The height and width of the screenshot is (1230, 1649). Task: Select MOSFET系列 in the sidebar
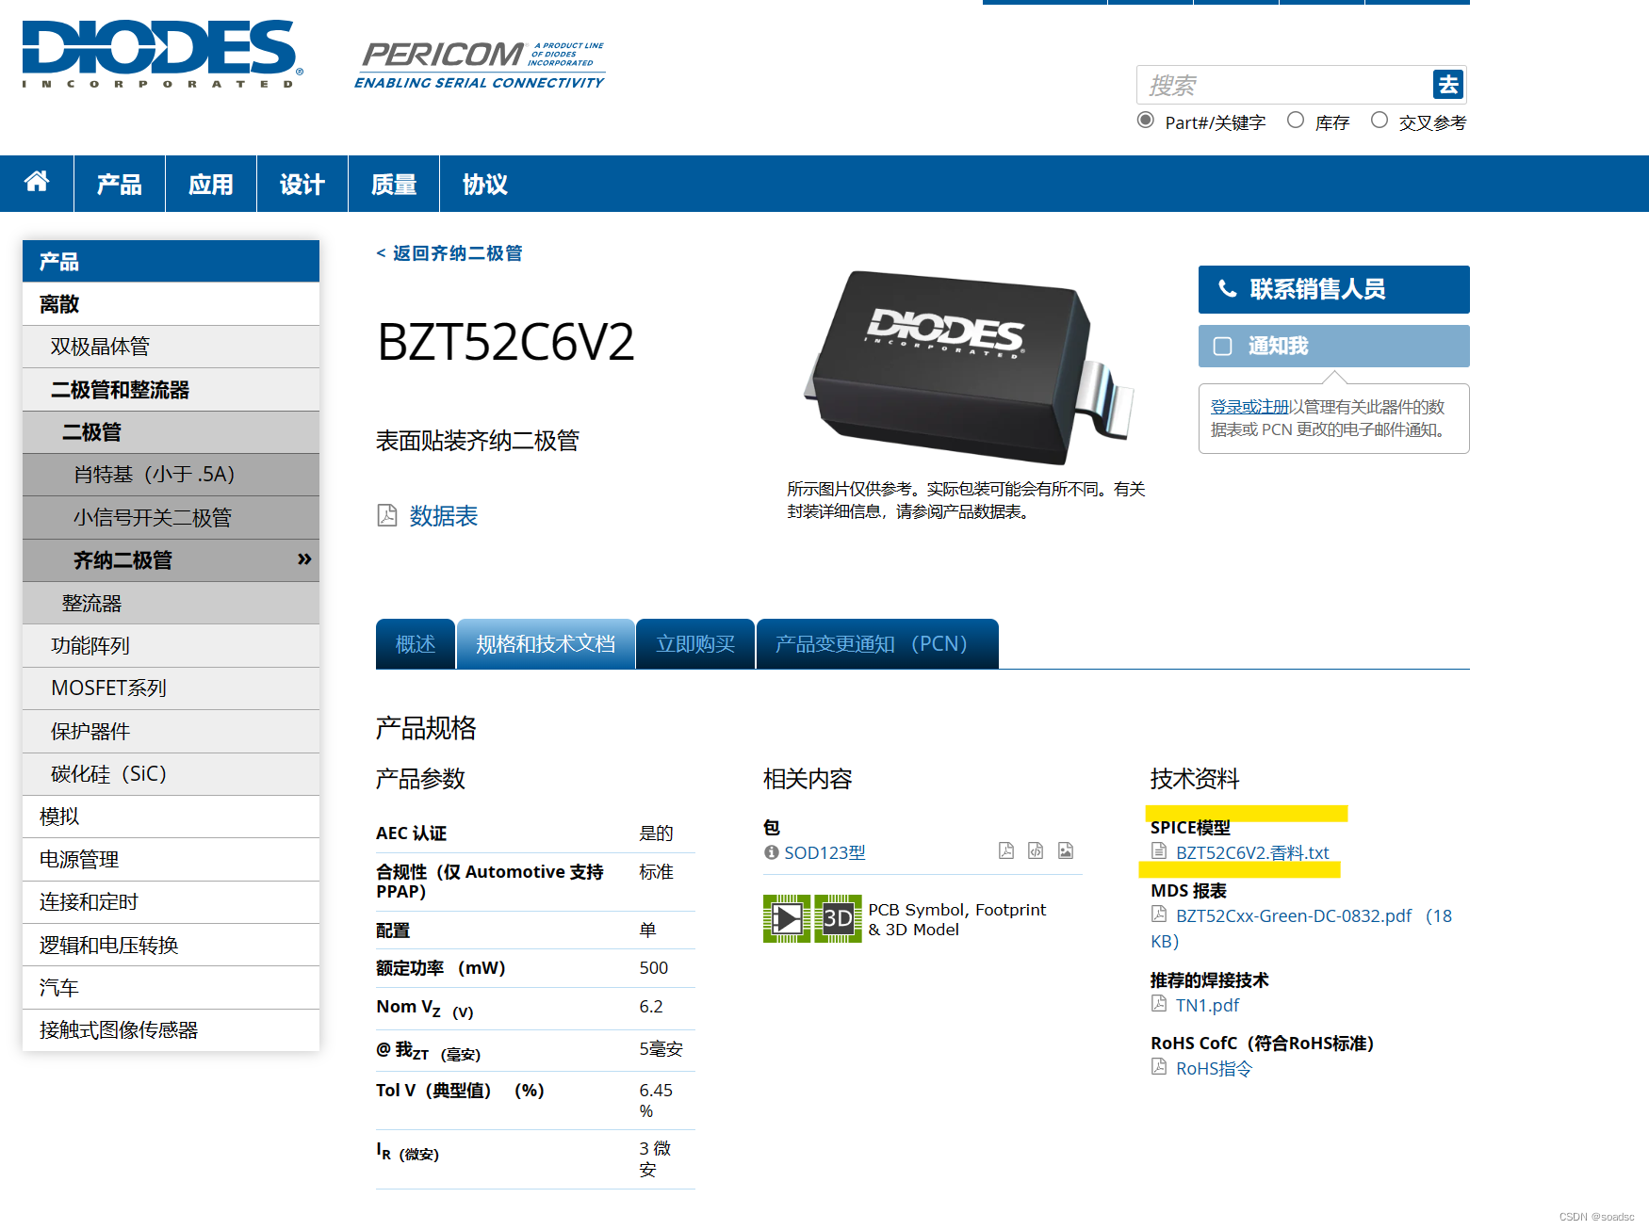pyautogui.click(x=171, y=688)
